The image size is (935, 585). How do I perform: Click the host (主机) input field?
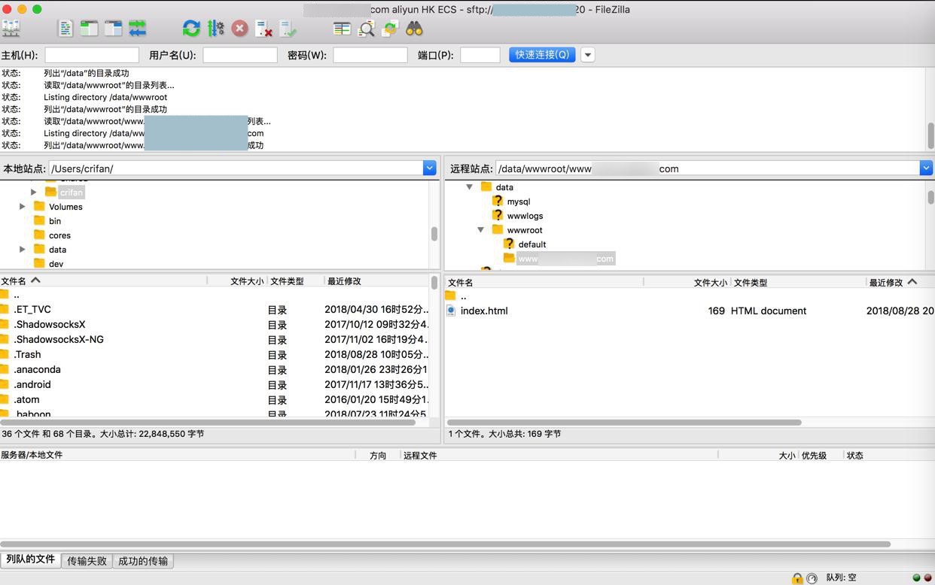92,55
